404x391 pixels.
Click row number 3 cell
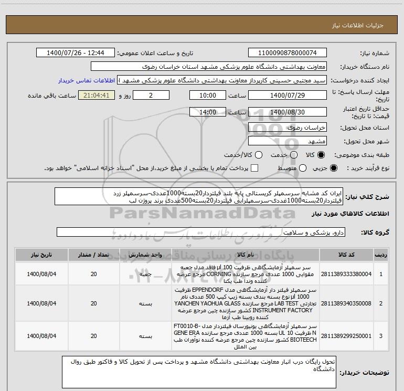(x=381, y=336)
